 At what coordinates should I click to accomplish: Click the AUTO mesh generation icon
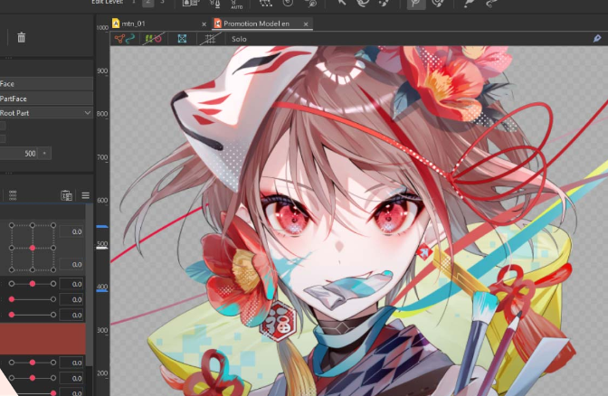[x=236, y=5]
